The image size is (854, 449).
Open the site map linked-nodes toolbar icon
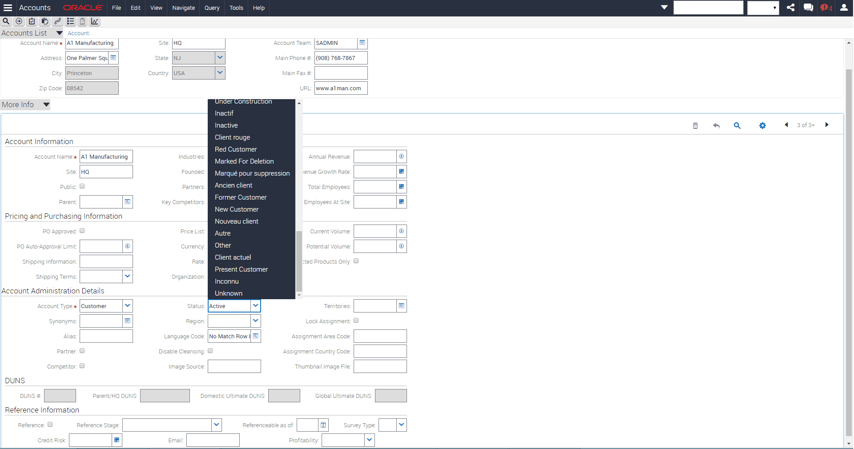click(57, 21)
